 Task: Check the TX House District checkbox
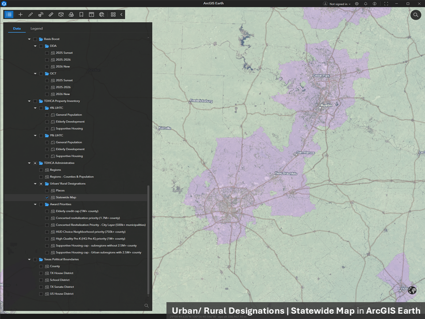tap(41, 273)
